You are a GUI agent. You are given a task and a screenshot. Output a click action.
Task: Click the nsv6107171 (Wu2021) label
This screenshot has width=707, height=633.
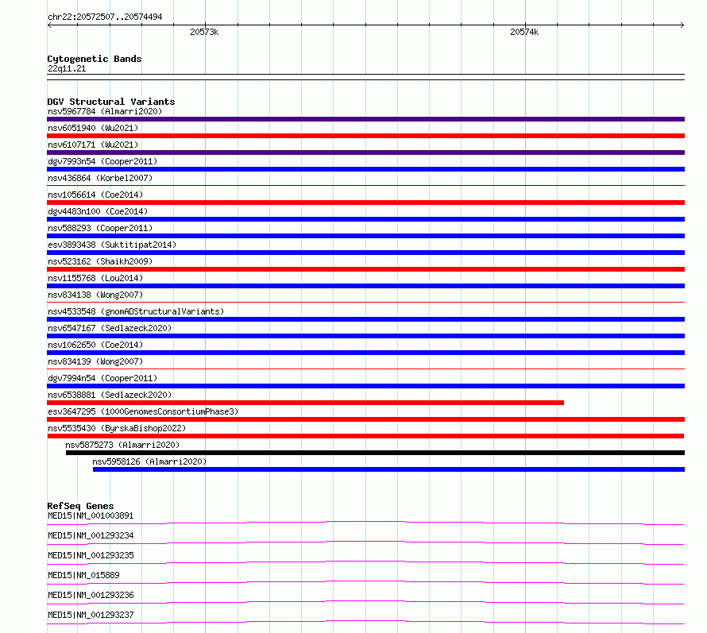click(93, 145)
